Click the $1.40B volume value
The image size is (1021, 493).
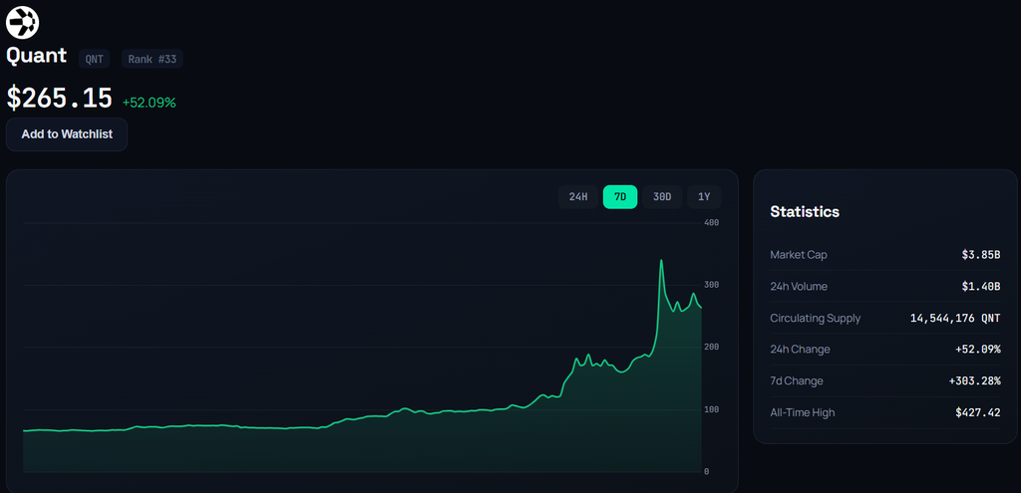click(x=981, y=286)
